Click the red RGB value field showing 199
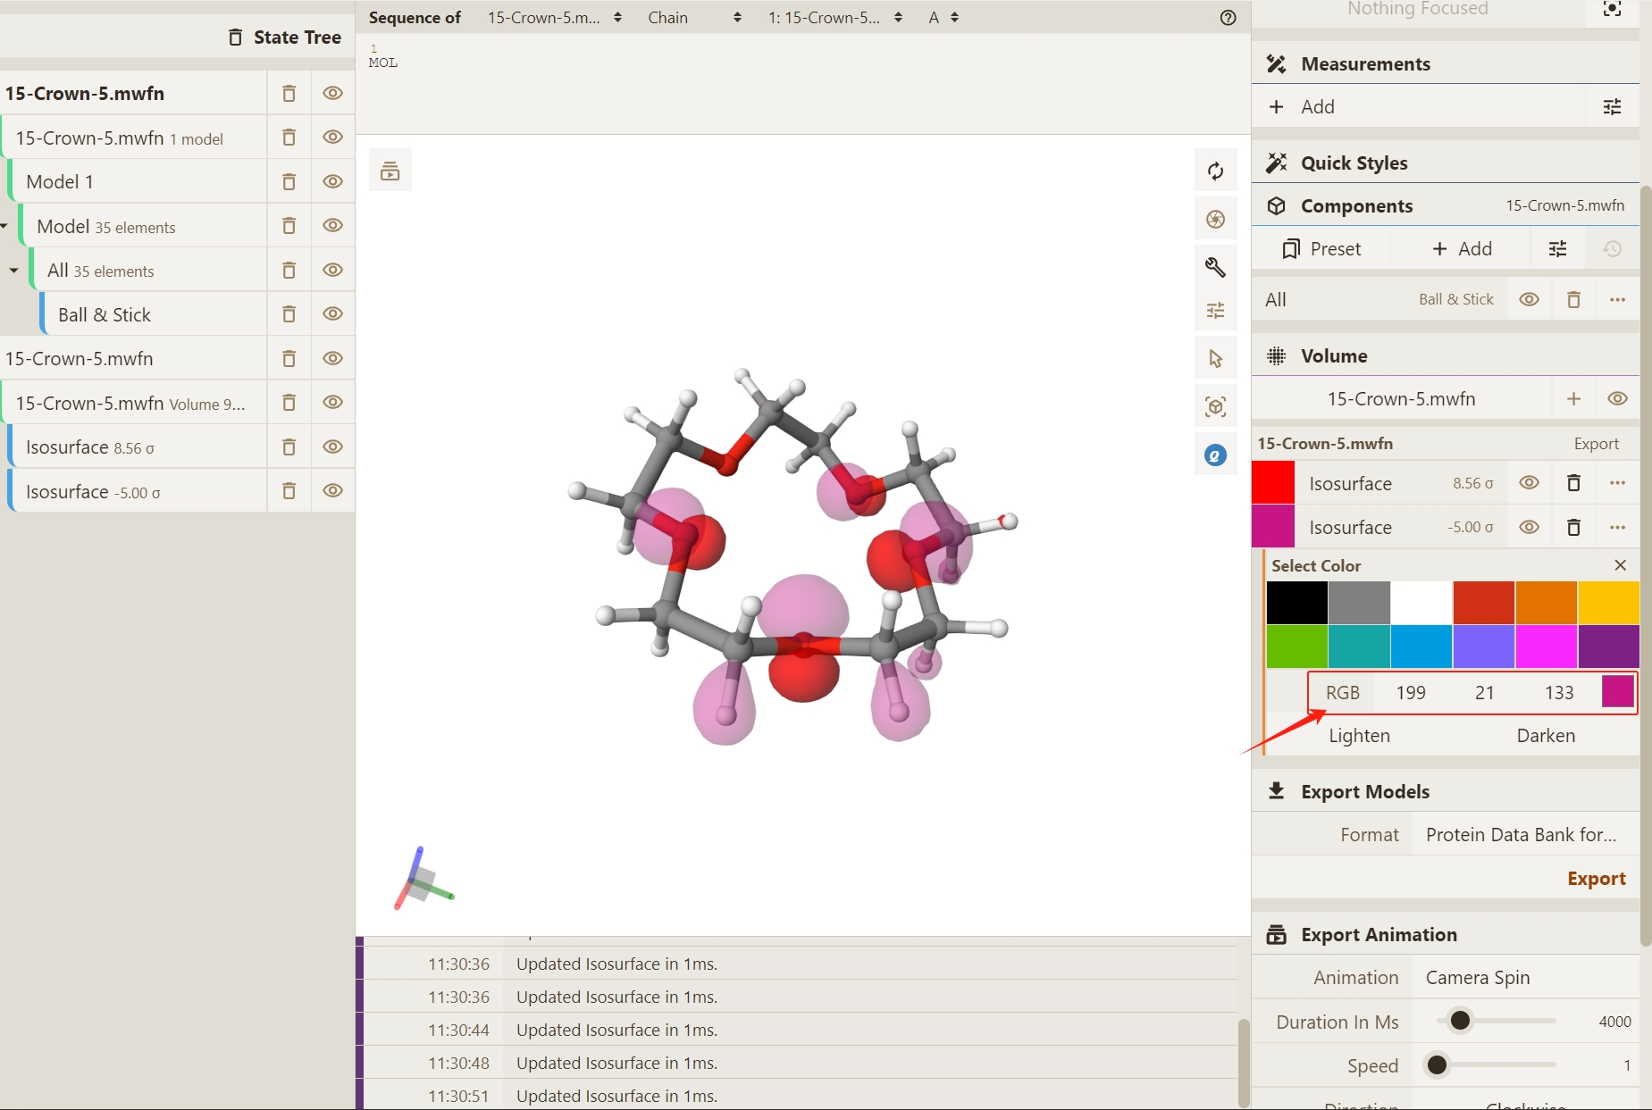Image resolution: width=1652 pixels, height=1110 pixels. coord(1410,693)
